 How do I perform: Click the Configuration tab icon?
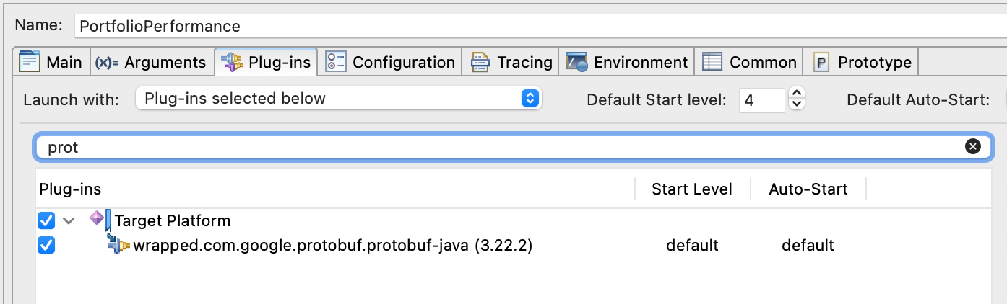click(x=336, y=62)
